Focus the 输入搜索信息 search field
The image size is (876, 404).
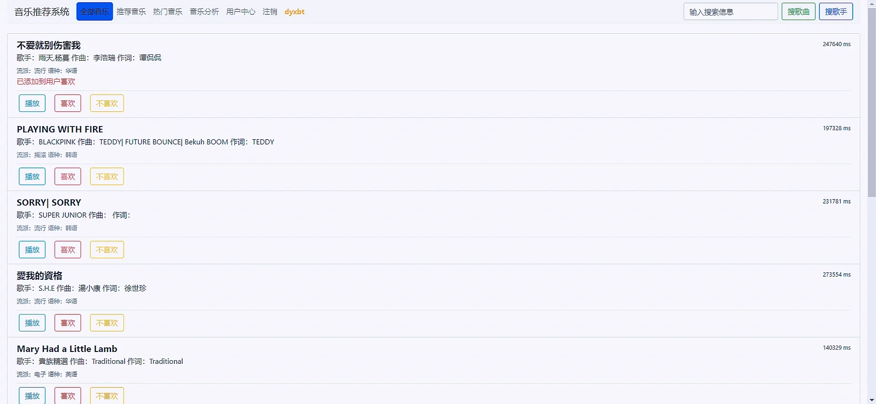(730, 12)
